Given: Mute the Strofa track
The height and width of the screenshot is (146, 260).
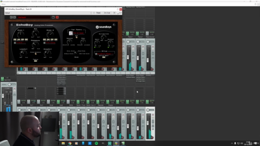Looking at the screenshot, I should click(x=74, y=114).
